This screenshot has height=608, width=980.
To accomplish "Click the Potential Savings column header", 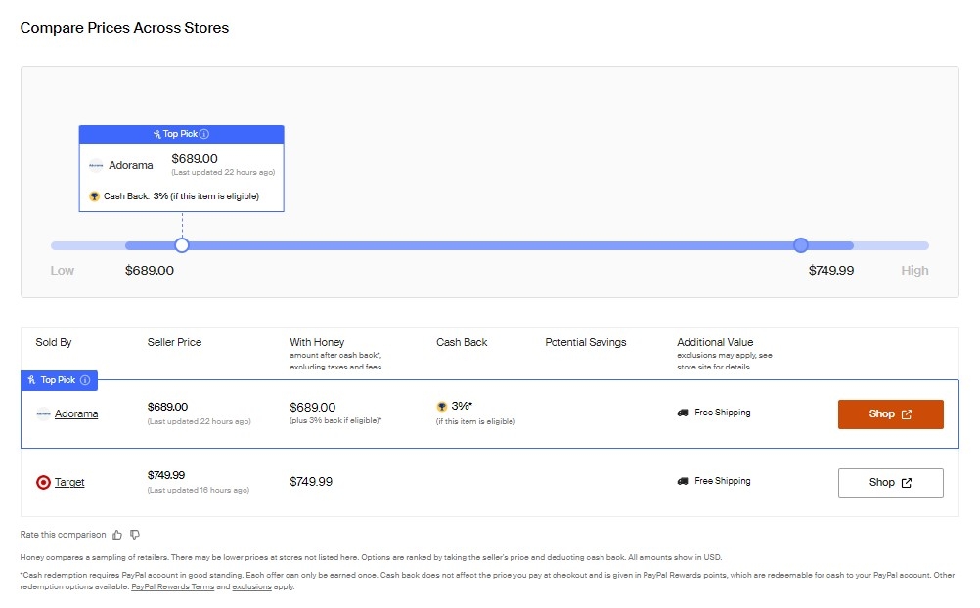I will pyautogui.click(x=586, y=342).
